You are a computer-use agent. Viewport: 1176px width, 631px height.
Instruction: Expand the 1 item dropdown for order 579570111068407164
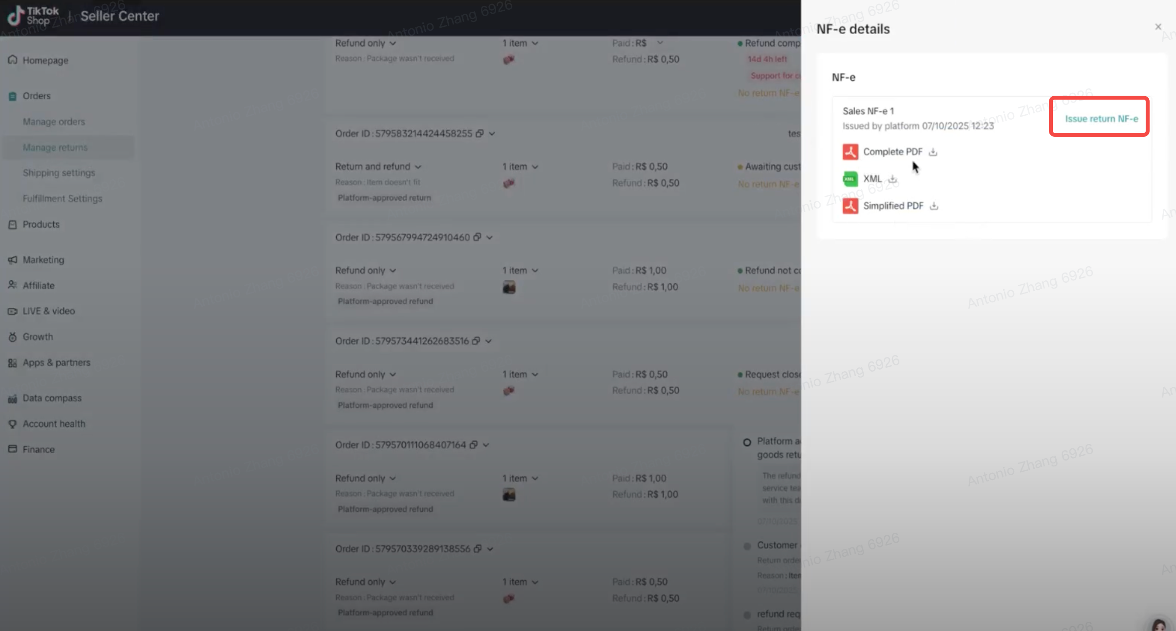(520, 478)
